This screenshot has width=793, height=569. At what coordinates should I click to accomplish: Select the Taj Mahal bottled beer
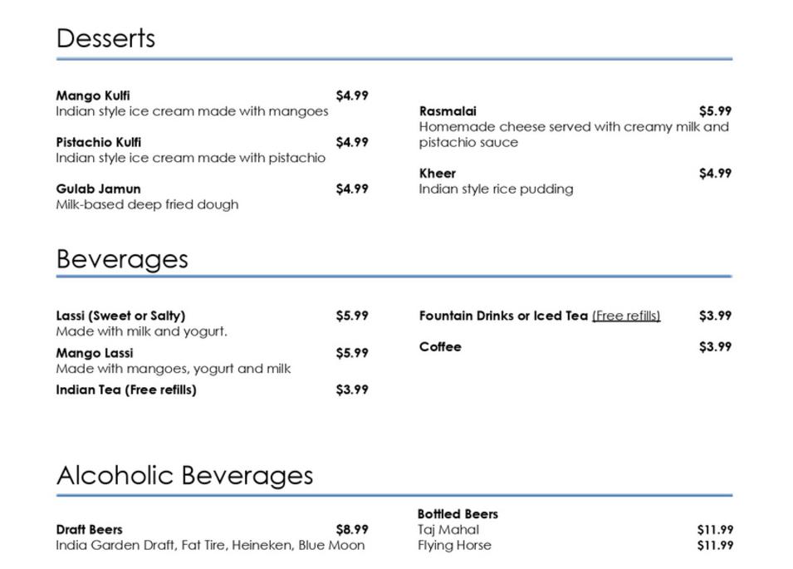click(448, 530)
